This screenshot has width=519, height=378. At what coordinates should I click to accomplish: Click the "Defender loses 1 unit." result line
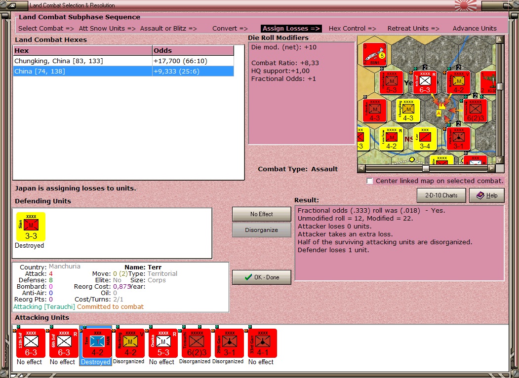click(x=333, y=250)
